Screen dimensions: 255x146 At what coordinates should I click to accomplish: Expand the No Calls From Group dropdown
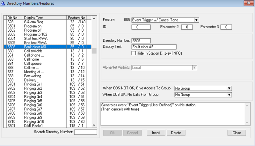pos(229,95)
